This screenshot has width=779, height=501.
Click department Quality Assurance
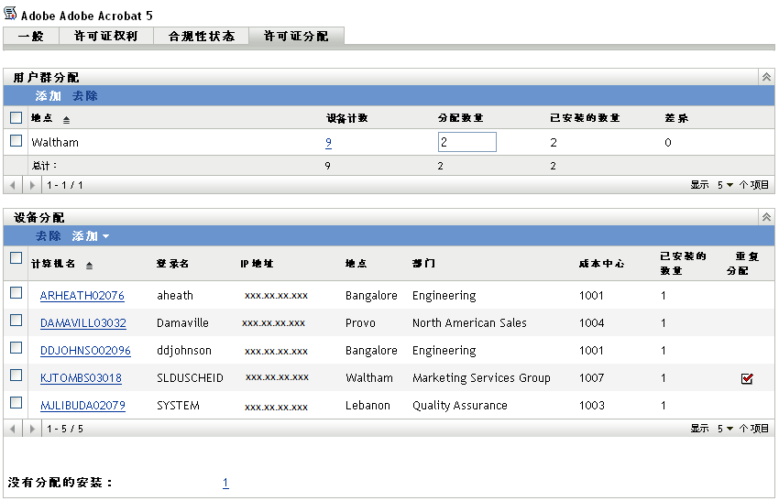[x=459, y=405]
